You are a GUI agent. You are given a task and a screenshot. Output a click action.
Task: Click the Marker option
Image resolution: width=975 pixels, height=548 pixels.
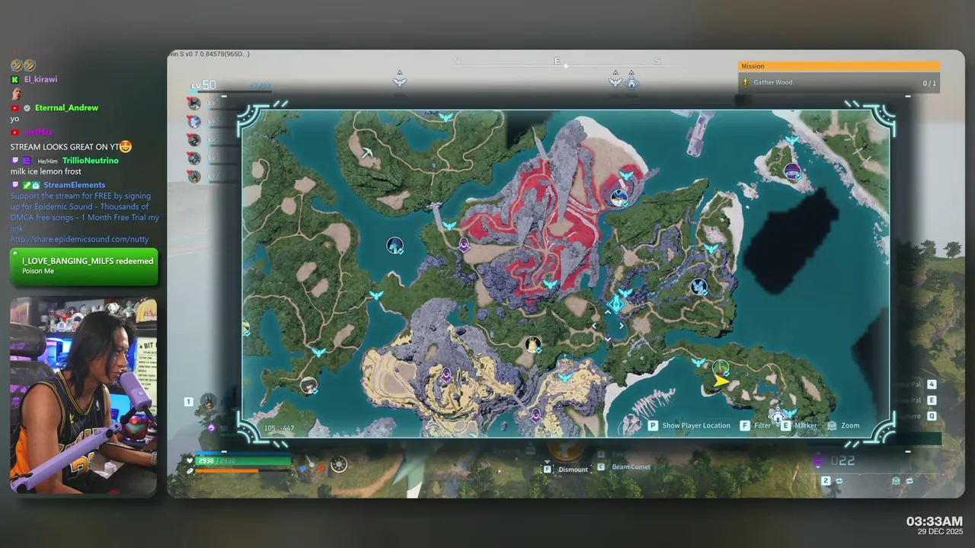(806, 425)
